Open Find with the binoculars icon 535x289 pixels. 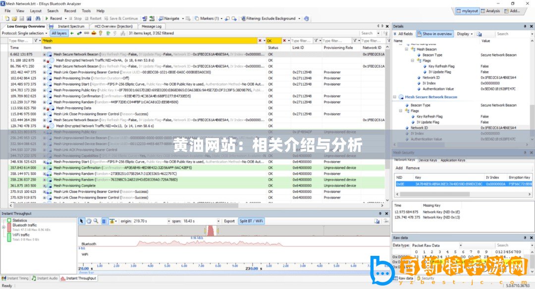(x=38, y=18)
